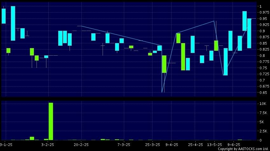Select the 7.5K volume axis label
The width and height of the screenshot is (270, 151).
click(263, 113)
